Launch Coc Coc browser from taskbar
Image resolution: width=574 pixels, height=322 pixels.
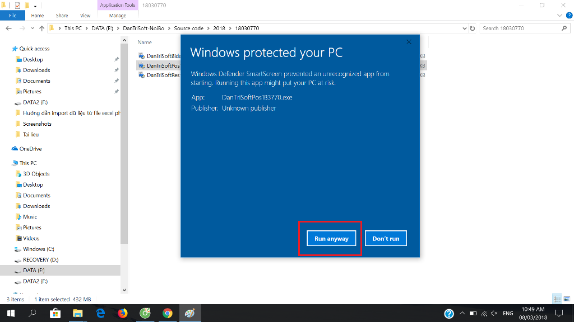145,313
